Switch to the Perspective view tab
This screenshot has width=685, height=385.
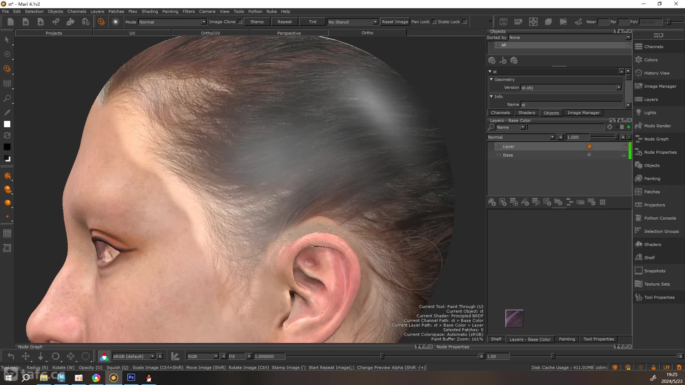(x=289, y=33)
